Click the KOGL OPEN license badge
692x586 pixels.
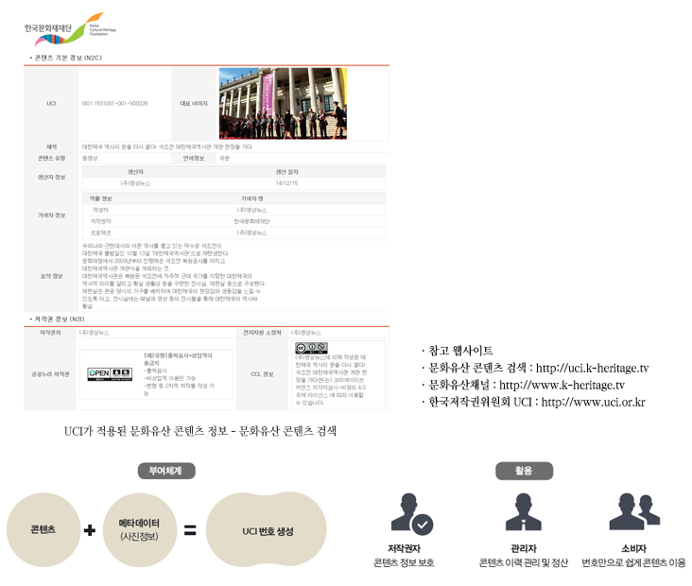110,374
